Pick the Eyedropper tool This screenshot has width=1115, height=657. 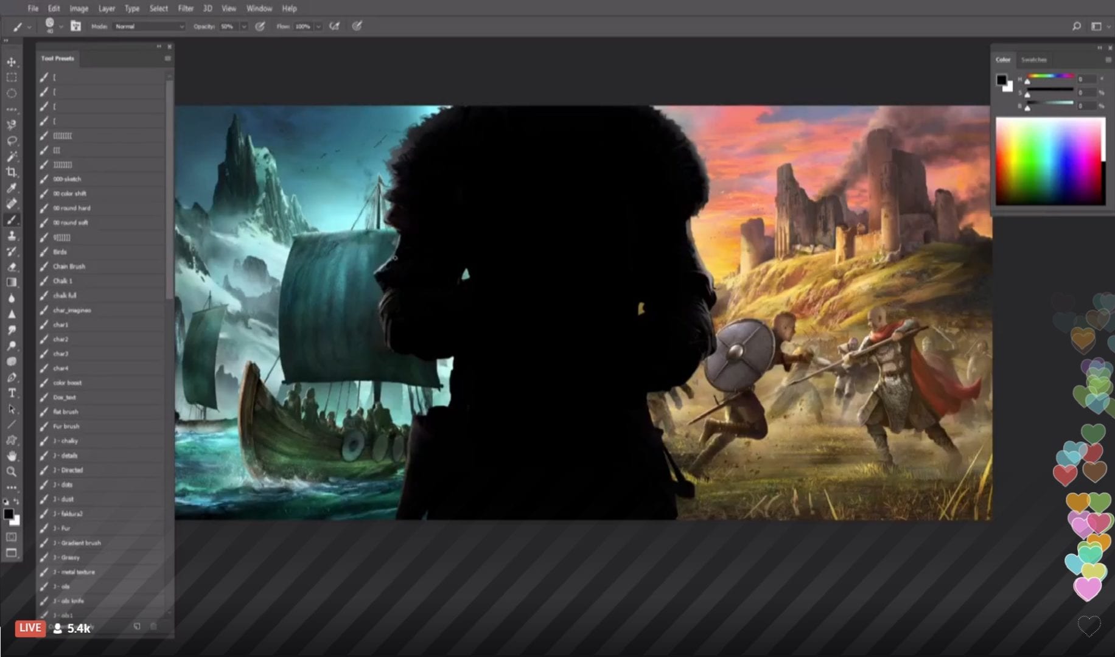pyautogui.click(x=12, y=188)
